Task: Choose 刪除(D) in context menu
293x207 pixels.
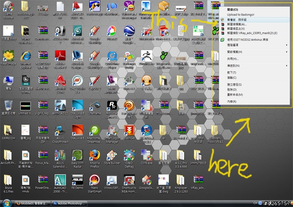Action: click(255, 90)
